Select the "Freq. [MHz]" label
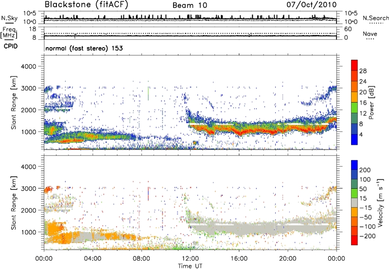Screen dimensions: 389x269 point(9,33)
